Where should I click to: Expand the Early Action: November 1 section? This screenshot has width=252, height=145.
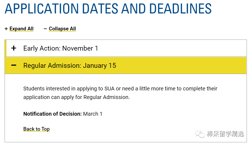pyautogui.click(x=126, y=48)
